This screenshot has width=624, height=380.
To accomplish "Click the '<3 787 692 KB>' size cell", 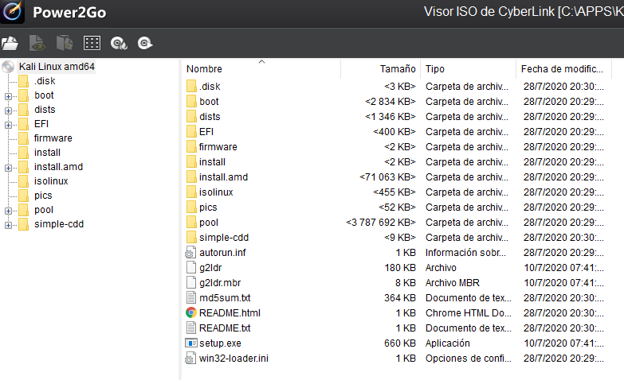I will click(381, 223).
